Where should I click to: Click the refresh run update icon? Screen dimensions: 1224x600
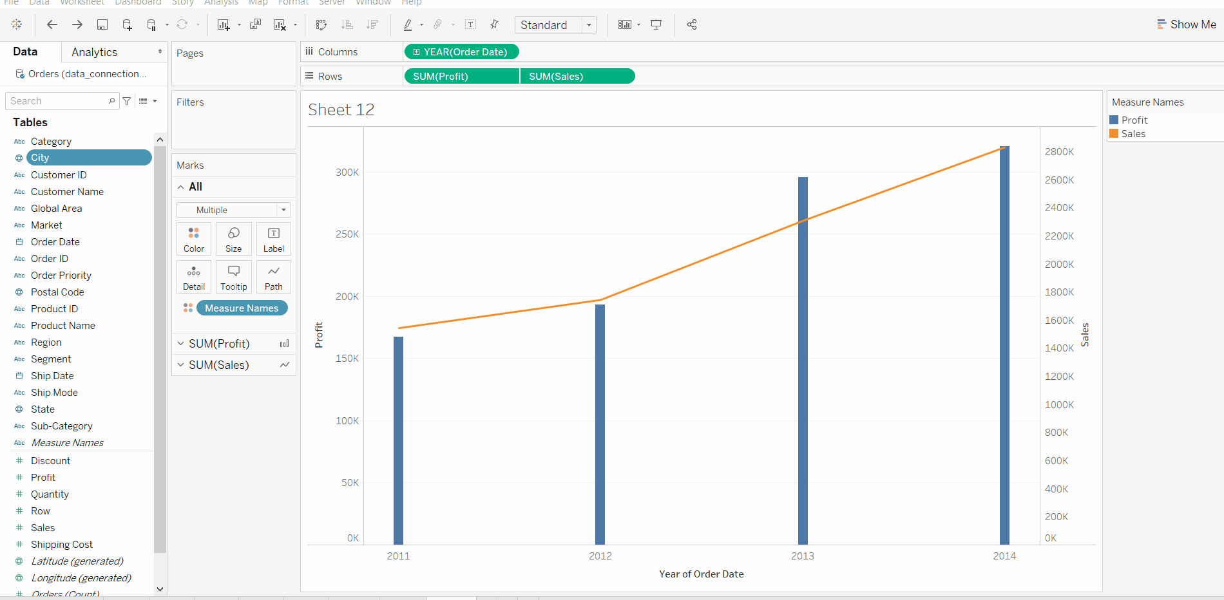point(182,24)
